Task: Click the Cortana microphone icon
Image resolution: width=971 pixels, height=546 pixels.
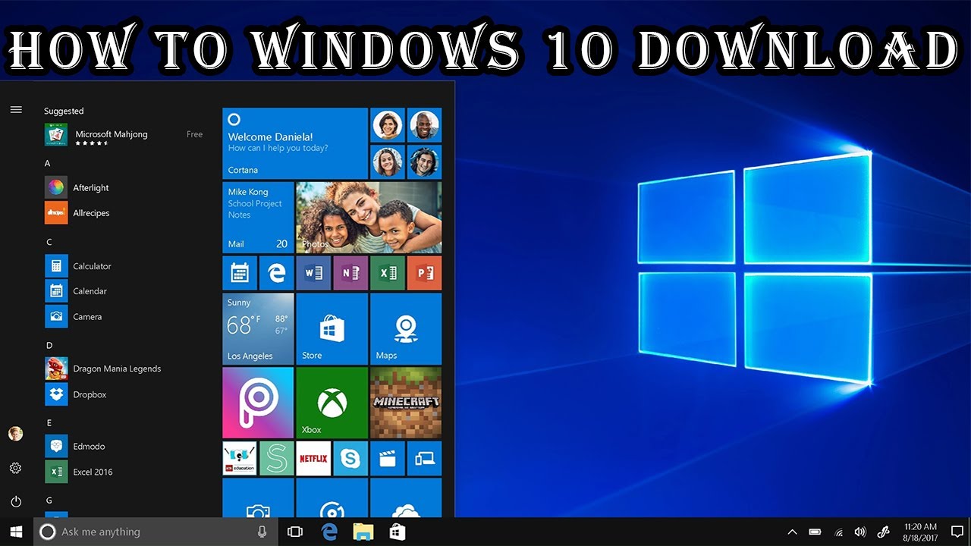Action: tap(262, 532)
